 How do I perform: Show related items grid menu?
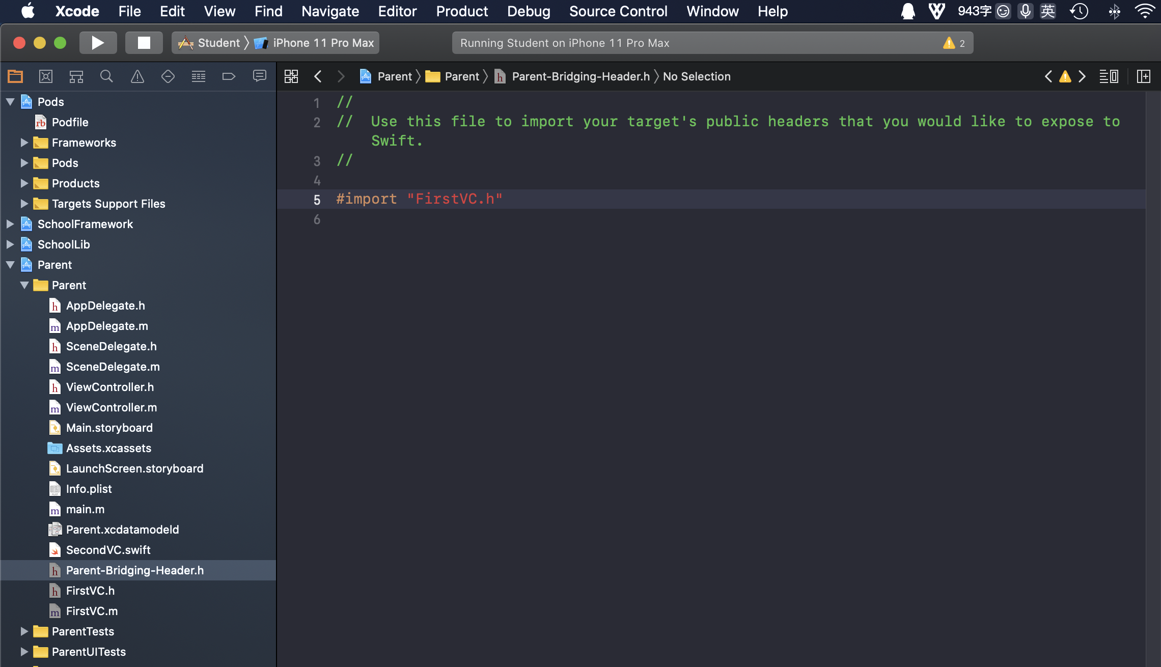(x=291, y=76)
